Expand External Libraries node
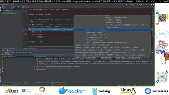The height and width of the screenshot is (95, 169). (2, 12)
